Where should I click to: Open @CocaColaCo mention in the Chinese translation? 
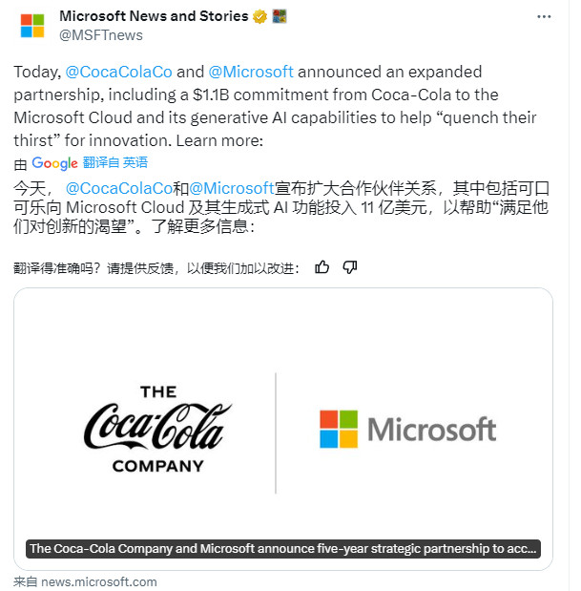[x=118, y=189]
